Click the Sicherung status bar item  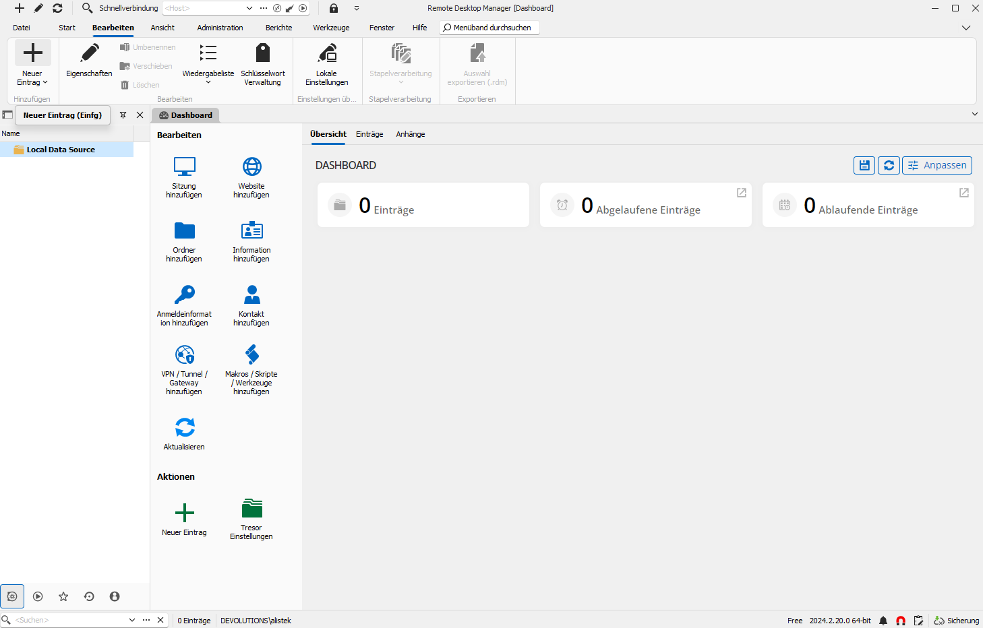point(956,621)
